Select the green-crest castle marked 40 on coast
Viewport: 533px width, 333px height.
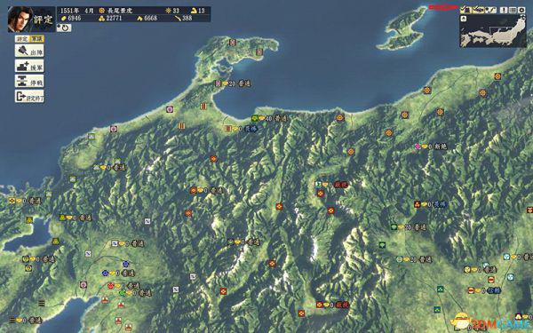pyautogui.click(x=255, y=118)
